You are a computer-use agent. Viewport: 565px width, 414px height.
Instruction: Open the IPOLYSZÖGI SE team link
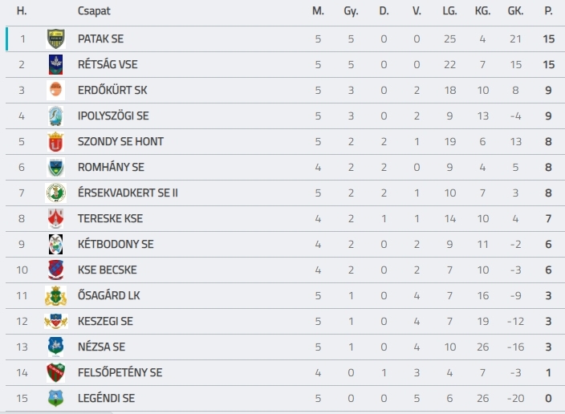coord(113,116)
